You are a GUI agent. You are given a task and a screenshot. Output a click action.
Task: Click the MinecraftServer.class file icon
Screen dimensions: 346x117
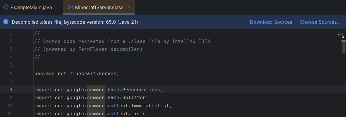click(70, 7)
